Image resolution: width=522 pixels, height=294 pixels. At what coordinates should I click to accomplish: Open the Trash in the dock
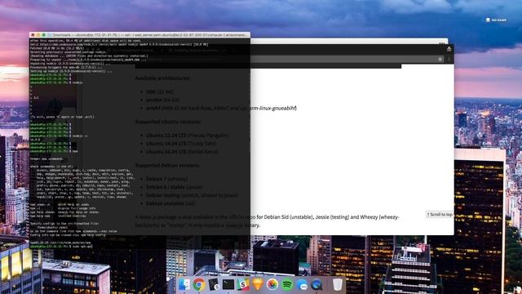337,284
